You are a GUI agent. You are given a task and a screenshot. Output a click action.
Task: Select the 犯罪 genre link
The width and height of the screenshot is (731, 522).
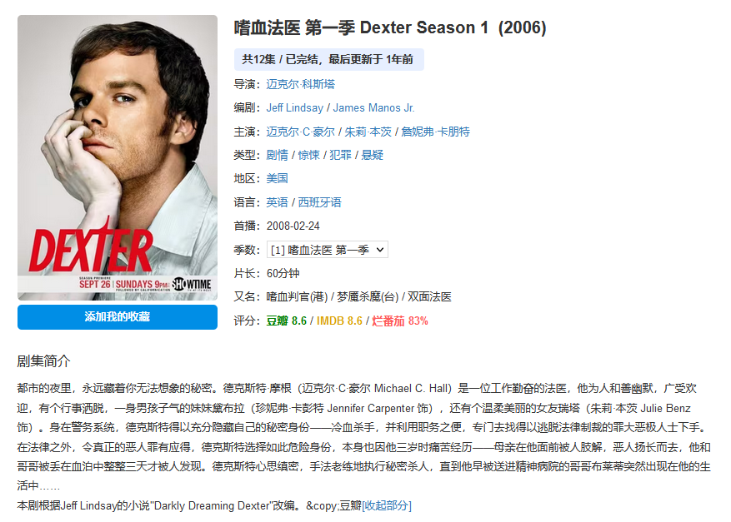[x=340, y=155]
